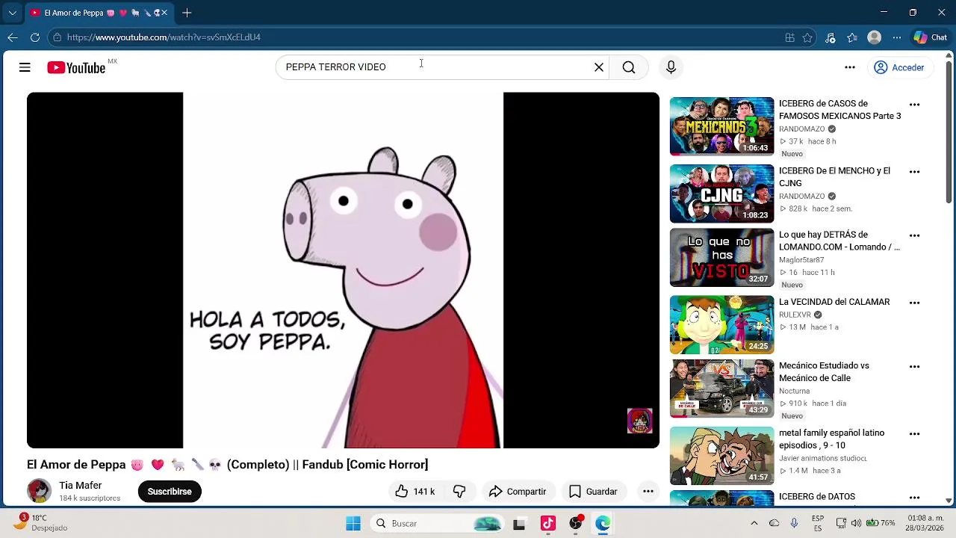Image resolution: width=956 pixels, height=538 pixels.
Task: Like the video with thumbs up
Action: (x=415, y=492)
